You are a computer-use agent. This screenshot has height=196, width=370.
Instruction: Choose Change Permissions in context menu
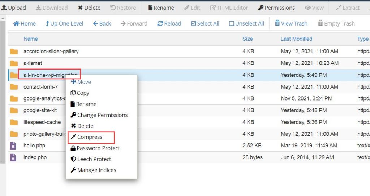[99, 115]
